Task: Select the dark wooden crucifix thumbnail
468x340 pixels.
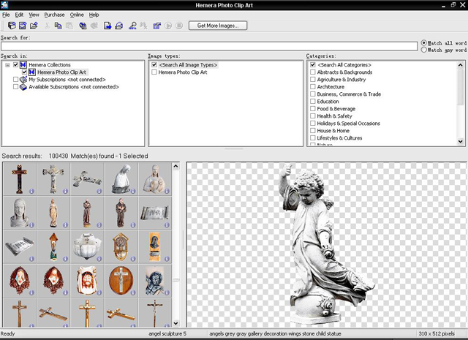Action: [x=20, y=179]
